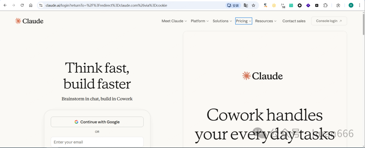The image size is (365, 148).
Task: Open the green profile avatar
Action: click(351, 5)
